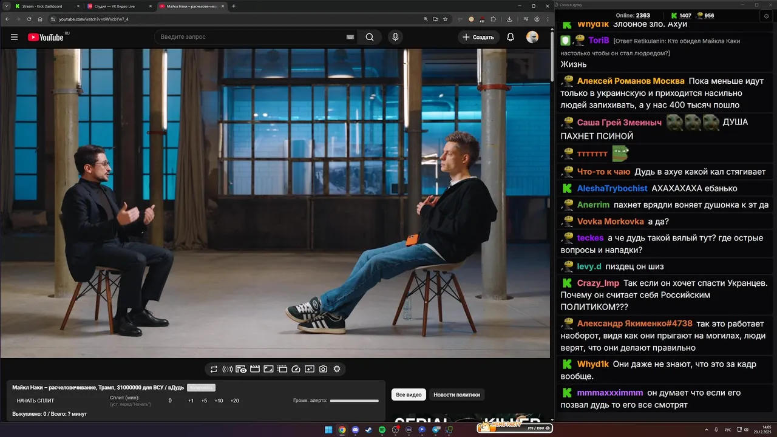The width and height of the screenshot is (777, 437).
Task: Click the 'Копировать' button beside video title
Action: point(201,388)
